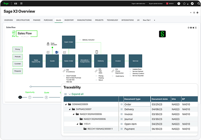Open the help question mark icon
Viewport: 201px width, 140px height.
coord(179,4)
